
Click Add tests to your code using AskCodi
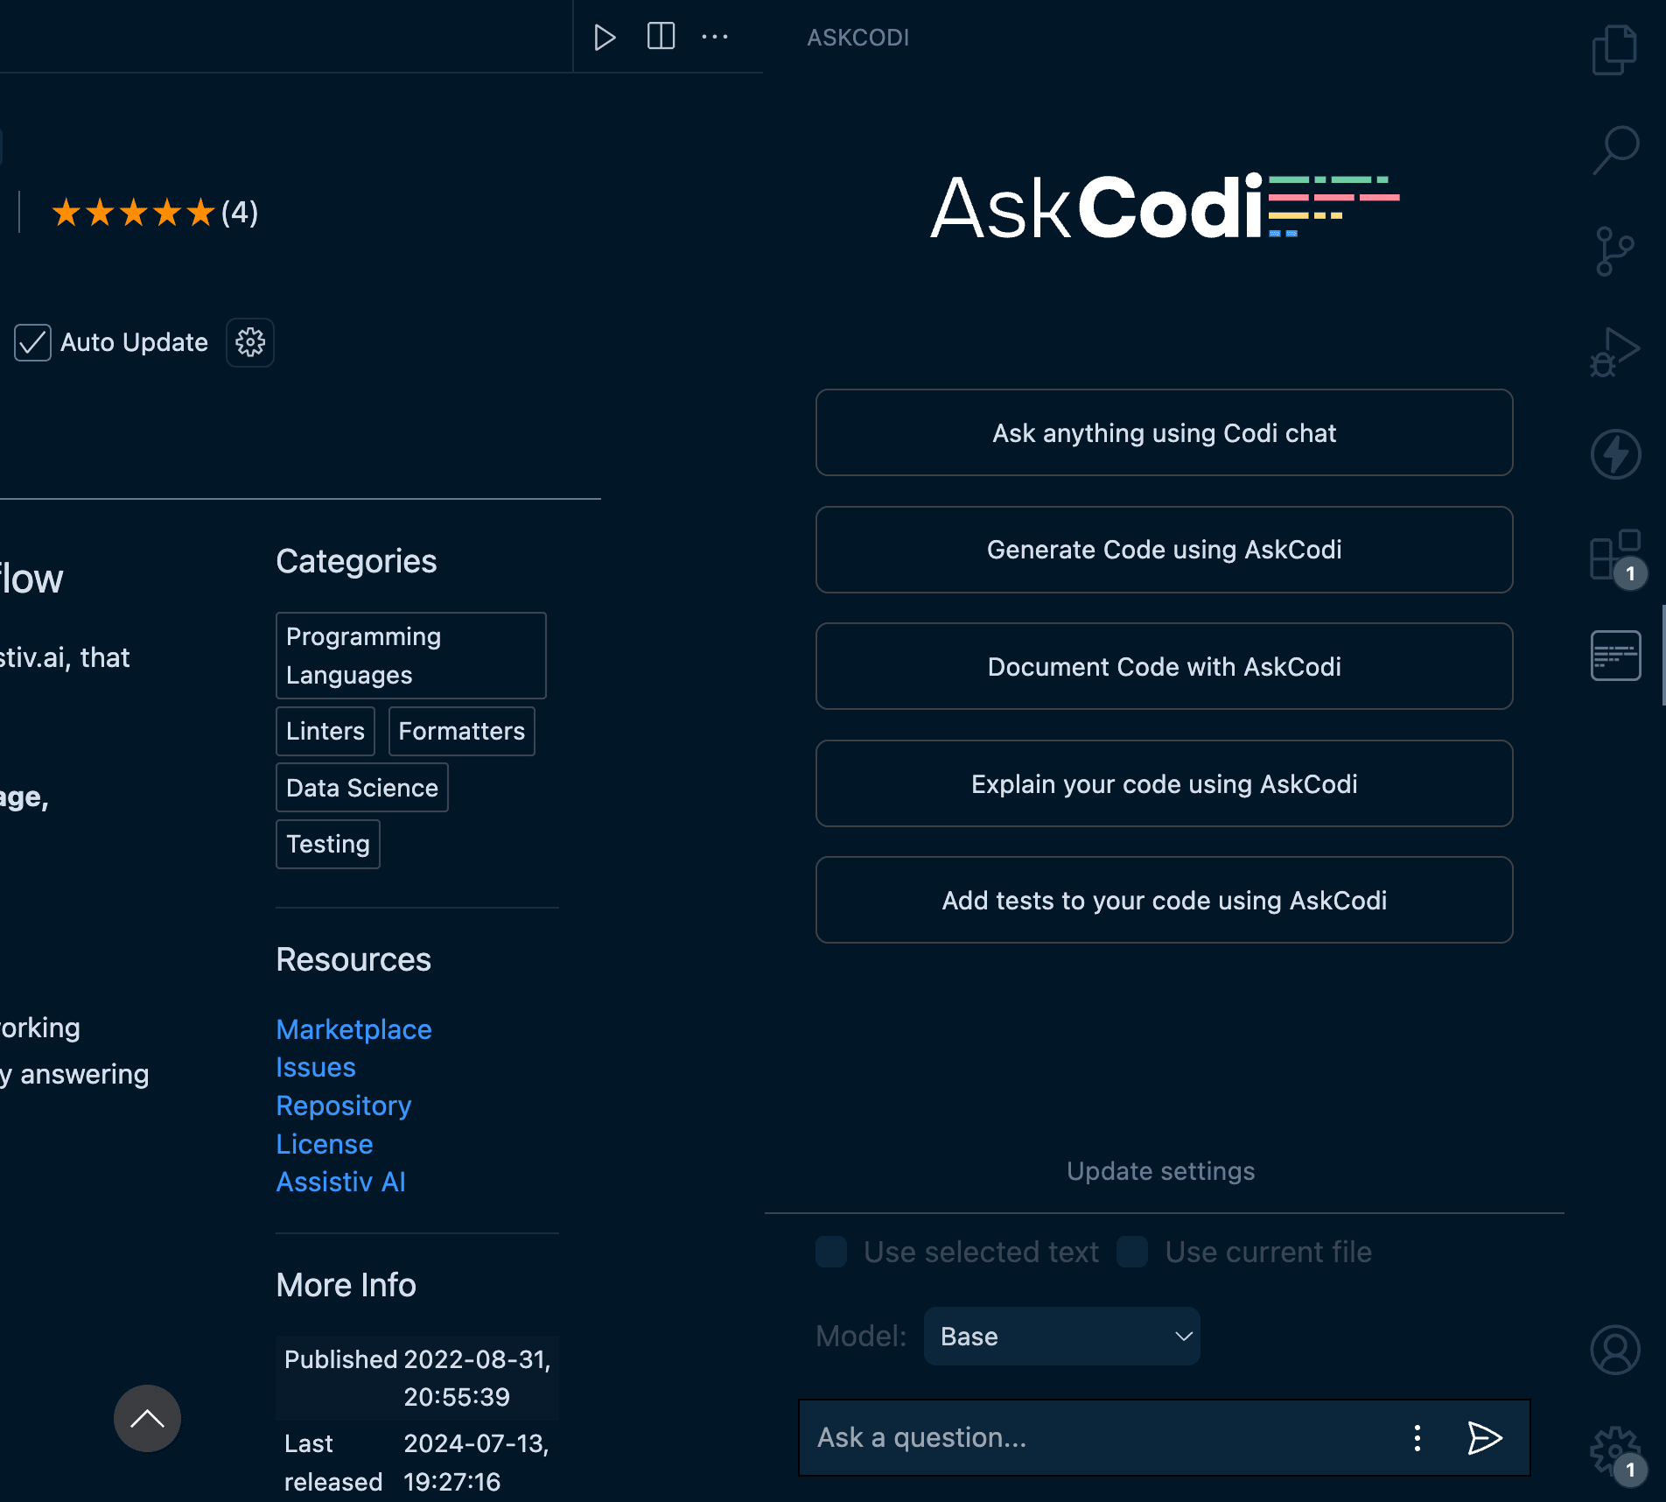point(1164,900)
